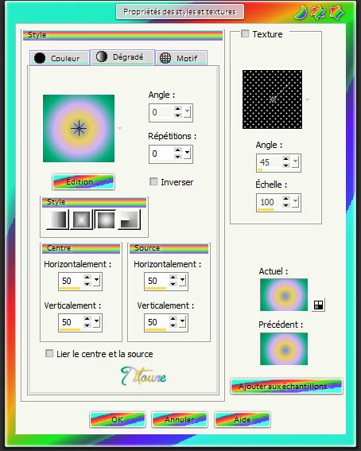Check Lier le centre et la source
Image resolution: width=361 pixels, height=451 pixels.
(49, 353)
